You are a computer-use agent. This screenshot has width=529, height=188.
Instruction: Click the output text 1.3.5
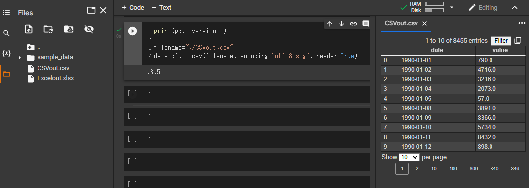pos(151,72)
